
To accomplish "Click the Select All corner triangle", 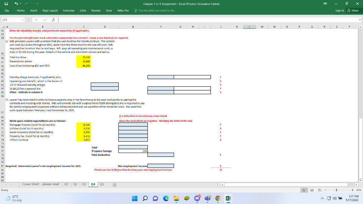I will [2, 27].
